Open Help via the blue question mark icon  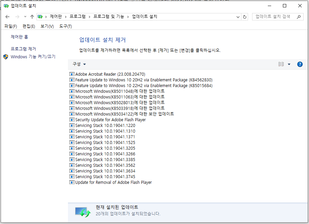pyautogui.click(x=300, y=64)
